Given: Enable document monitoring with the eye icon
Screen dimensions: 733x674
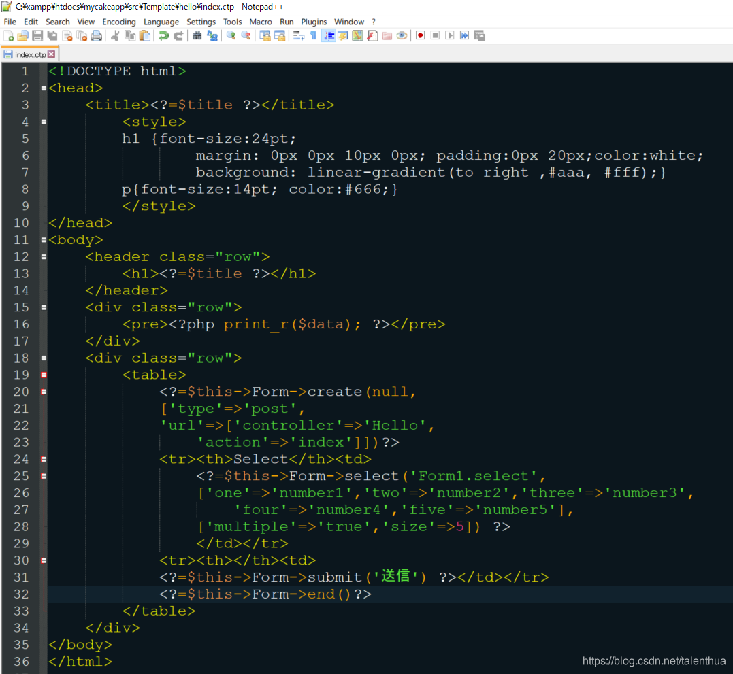Looking at the screenshot, I should point(401,35).
